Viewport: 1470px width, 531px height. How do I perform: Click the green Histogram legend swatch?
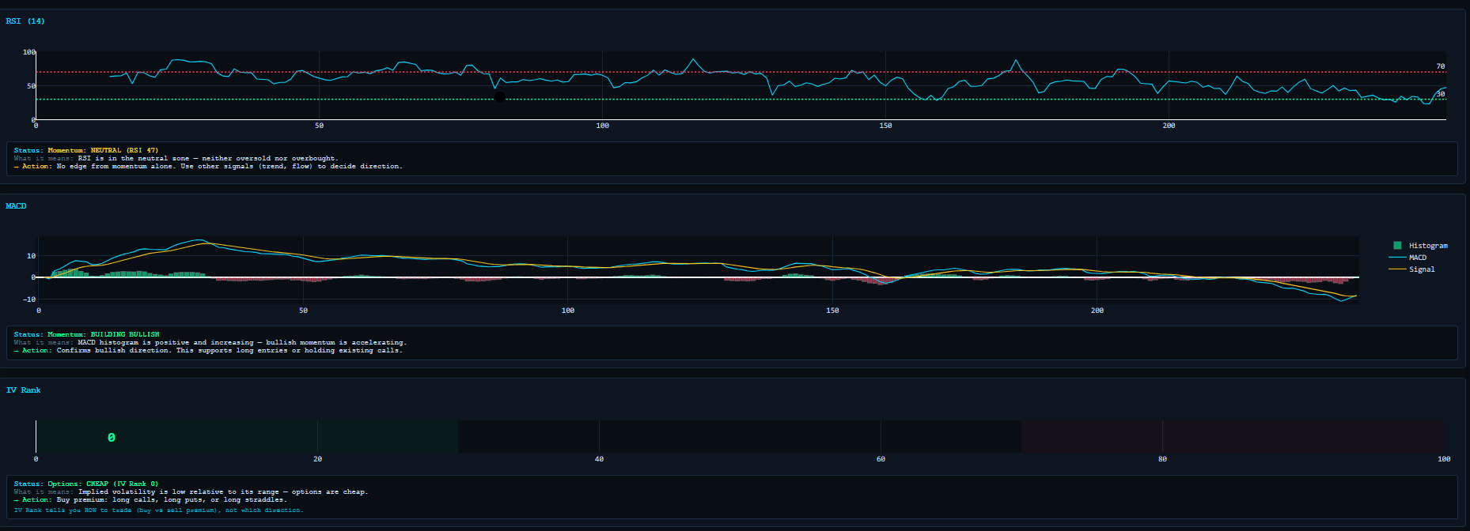point(1397,246)
